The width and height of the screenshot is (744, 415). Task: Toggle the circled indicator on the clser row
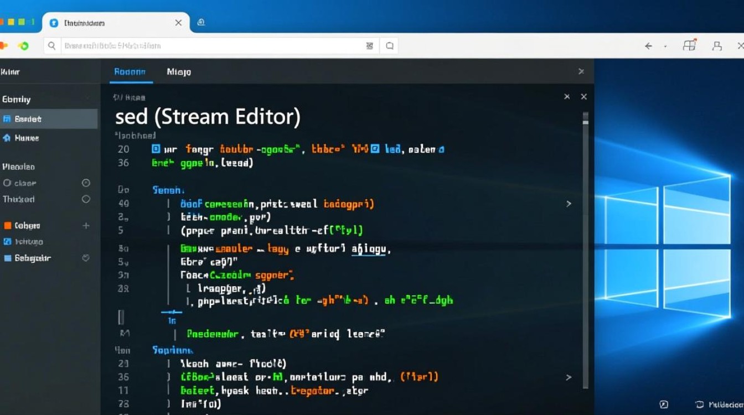pos(86,183)
